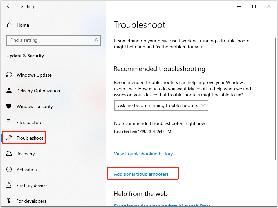The width and height of the screenshot is (278, 208).
Task: Select the Troubleshoot wrench icon
Action: (x=9, y=137)
